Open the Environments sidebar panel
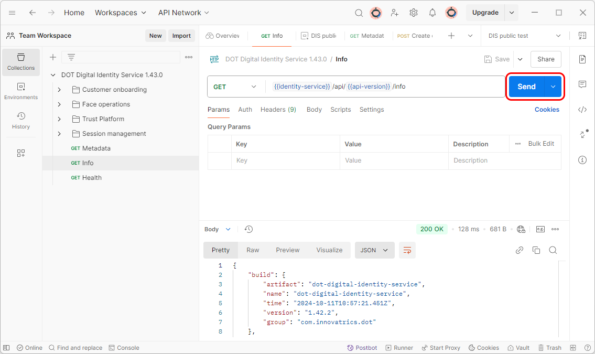 click(21, 91)
